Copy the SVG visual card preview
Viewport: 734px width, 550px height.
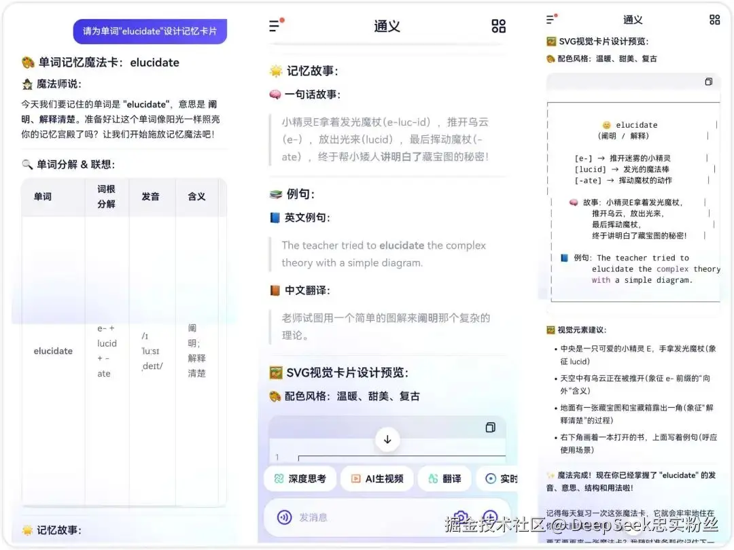(490, 427)
